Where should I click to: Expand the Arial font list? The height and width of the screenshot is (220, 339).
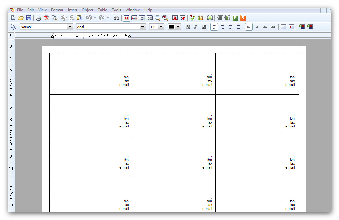(143, 27)
